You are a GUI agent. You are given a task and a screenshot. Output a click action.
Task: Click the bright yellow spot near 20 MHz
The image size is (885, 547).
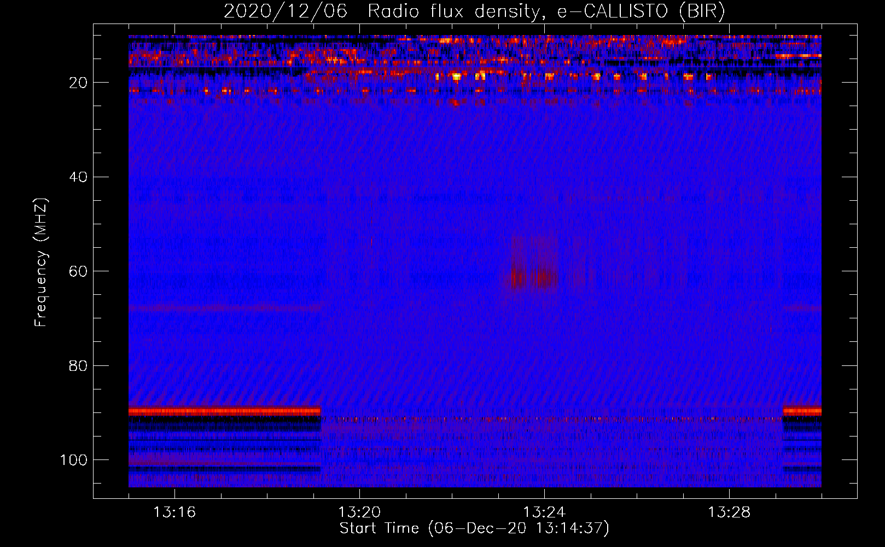click(x=457, y=77)
